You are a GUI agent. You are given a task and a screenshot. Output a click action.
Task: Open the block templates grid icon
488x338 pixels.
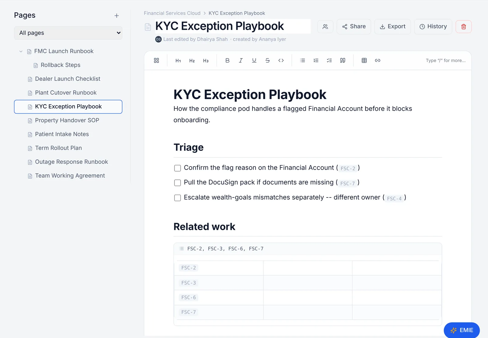[156, 61]
